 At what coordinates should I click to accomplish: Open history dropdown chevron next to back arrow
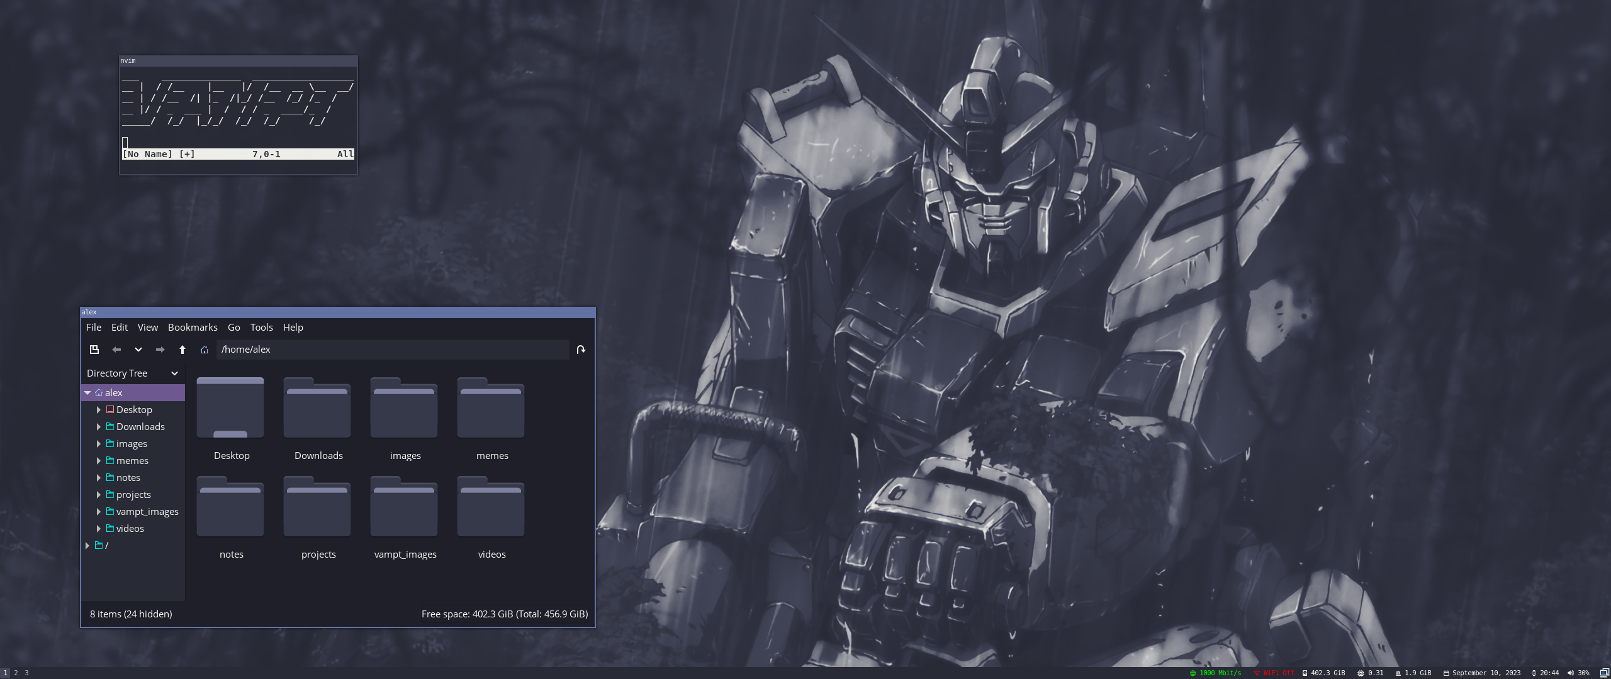(138, 350)
